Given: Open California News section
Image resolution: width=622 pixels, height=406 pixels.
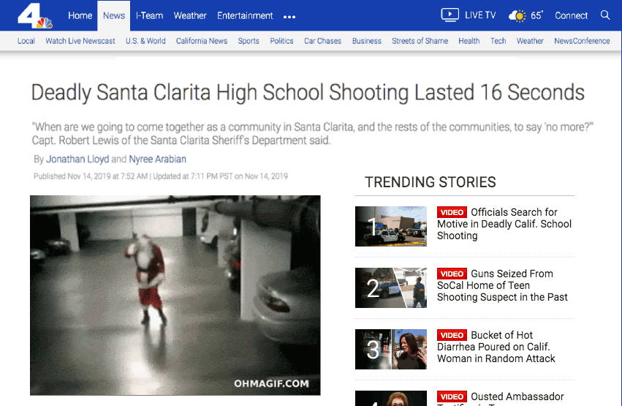Looking at the screenshot, I should (x=202, y=41).
